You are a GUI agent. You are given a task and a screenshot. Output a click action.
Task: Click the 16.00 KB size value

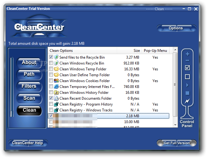tap(132, 93)
